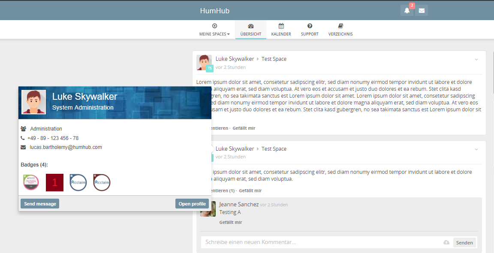494x253 pixels.
Task: Open the notifications bell icon
Action: pos(407,11)
